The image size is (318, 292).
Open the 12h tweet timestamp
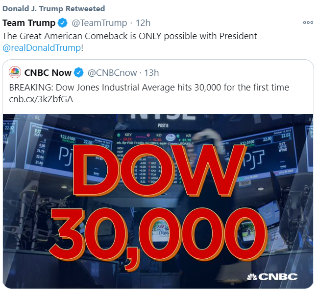(x=143, y=23)
